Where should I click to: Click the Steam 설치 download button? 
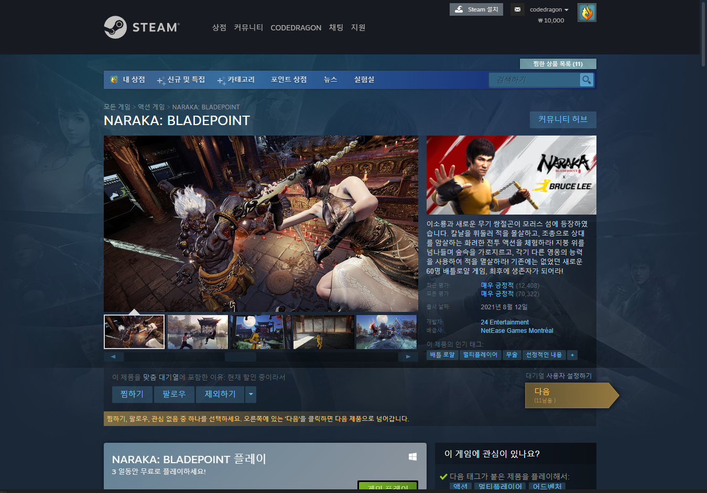coord(476,9)
